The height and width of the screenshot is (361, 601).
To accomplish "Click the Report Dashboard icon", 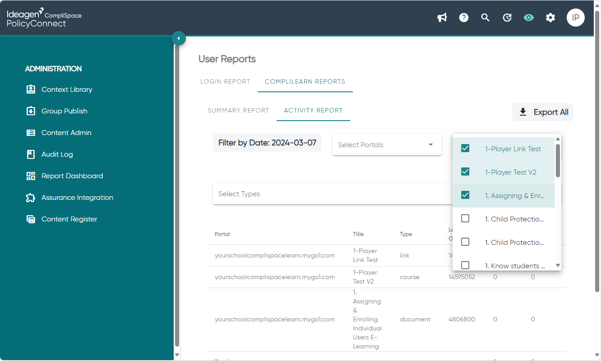I will pos(31,176).
